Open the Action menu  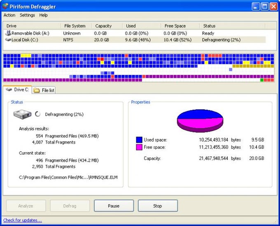9,15
